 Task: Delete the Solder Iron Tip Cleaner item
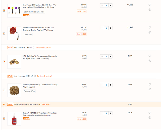150,89
